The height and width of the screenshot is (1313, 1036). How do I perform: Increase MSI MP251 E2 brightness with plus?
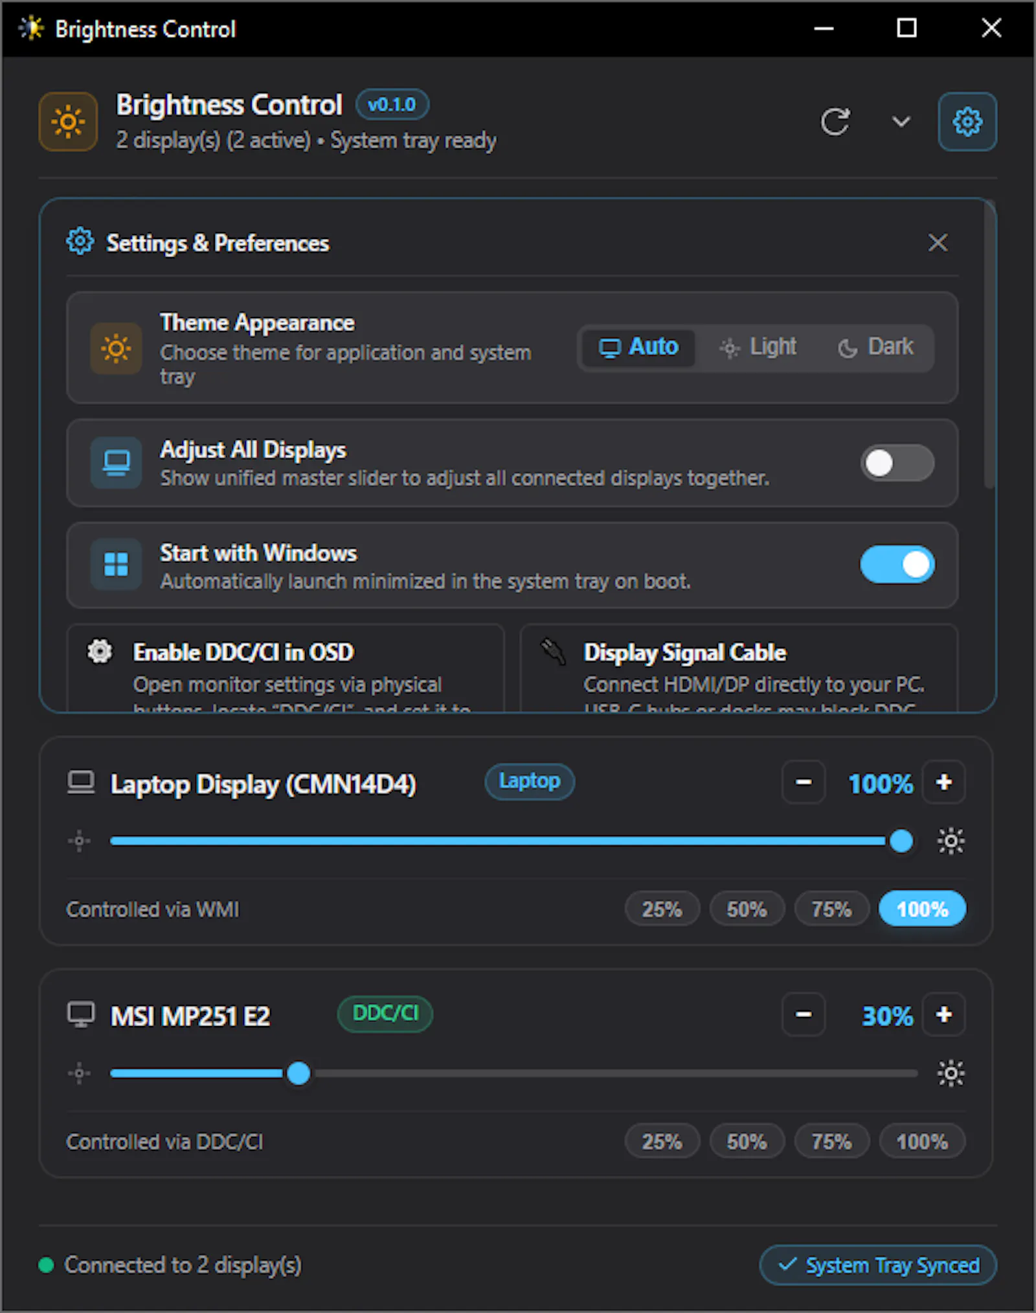(944, 1014)
